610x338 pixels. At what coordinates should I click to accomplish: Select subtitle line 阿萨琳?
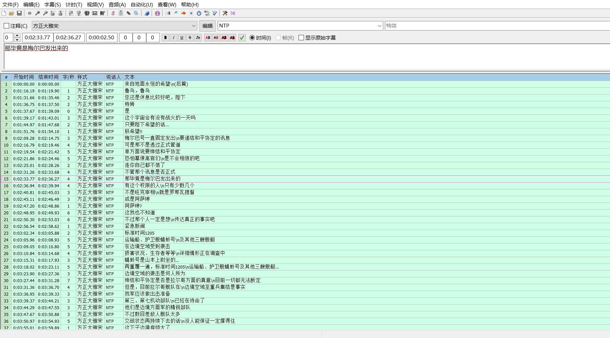pos(305,206)
